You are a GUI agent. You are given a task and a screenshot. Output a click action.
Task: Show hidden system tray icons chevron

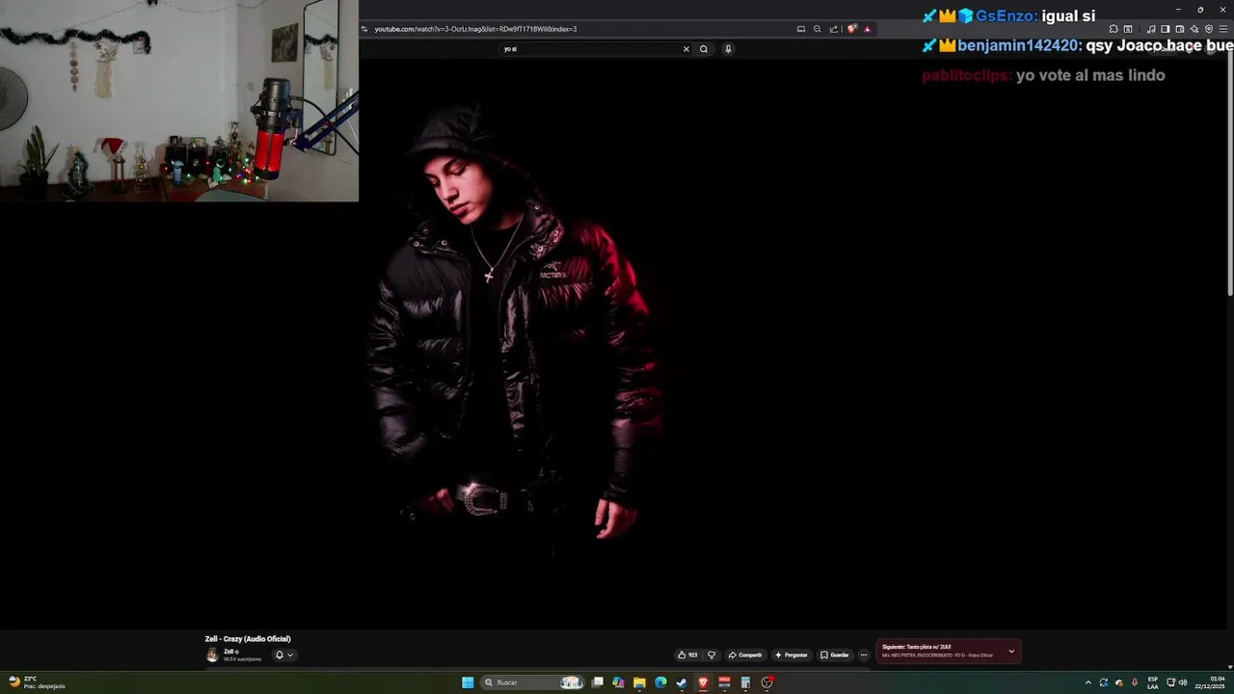tap(1088, 682)
